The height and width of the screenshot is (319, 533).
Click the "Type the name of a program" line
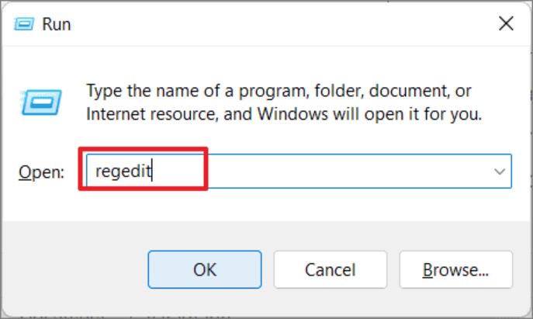point(279,92)
